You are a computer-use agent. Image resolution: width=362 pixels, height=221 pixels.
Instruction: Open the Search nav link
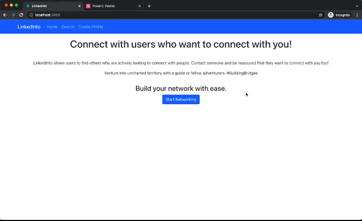tap(68, 27)
